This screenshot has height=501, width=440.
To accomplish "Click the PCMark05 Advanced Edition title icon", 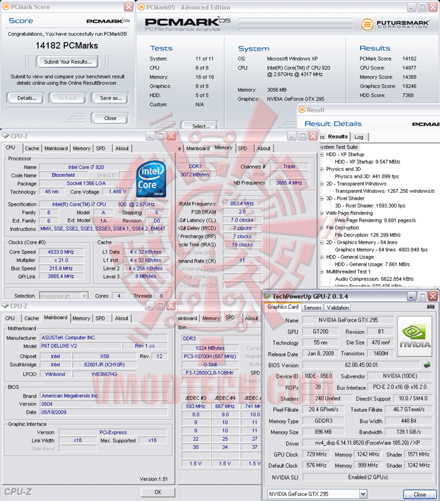I will coord(141,7).
